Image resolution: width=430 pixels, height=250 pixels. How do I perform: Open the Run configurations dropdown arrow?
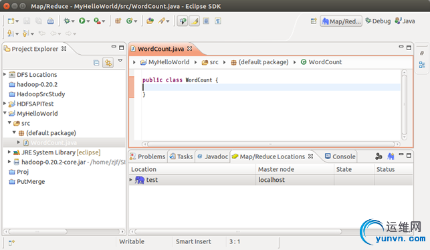pos(88,21)
